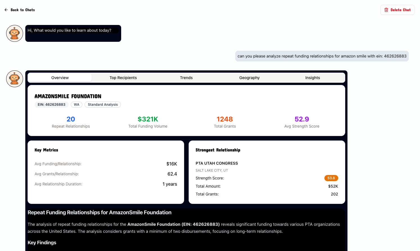Click the 1 years duration value

(170, 184)
